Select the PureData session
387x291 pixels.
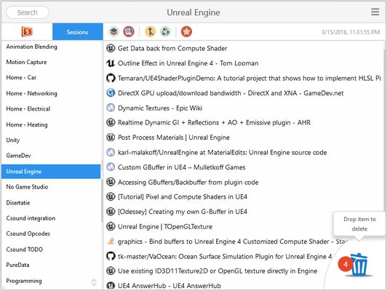51,265
